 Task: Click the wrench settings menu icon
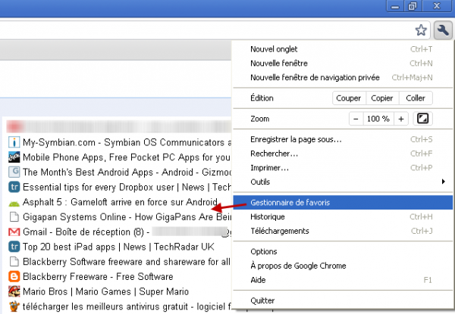point(442,30)
